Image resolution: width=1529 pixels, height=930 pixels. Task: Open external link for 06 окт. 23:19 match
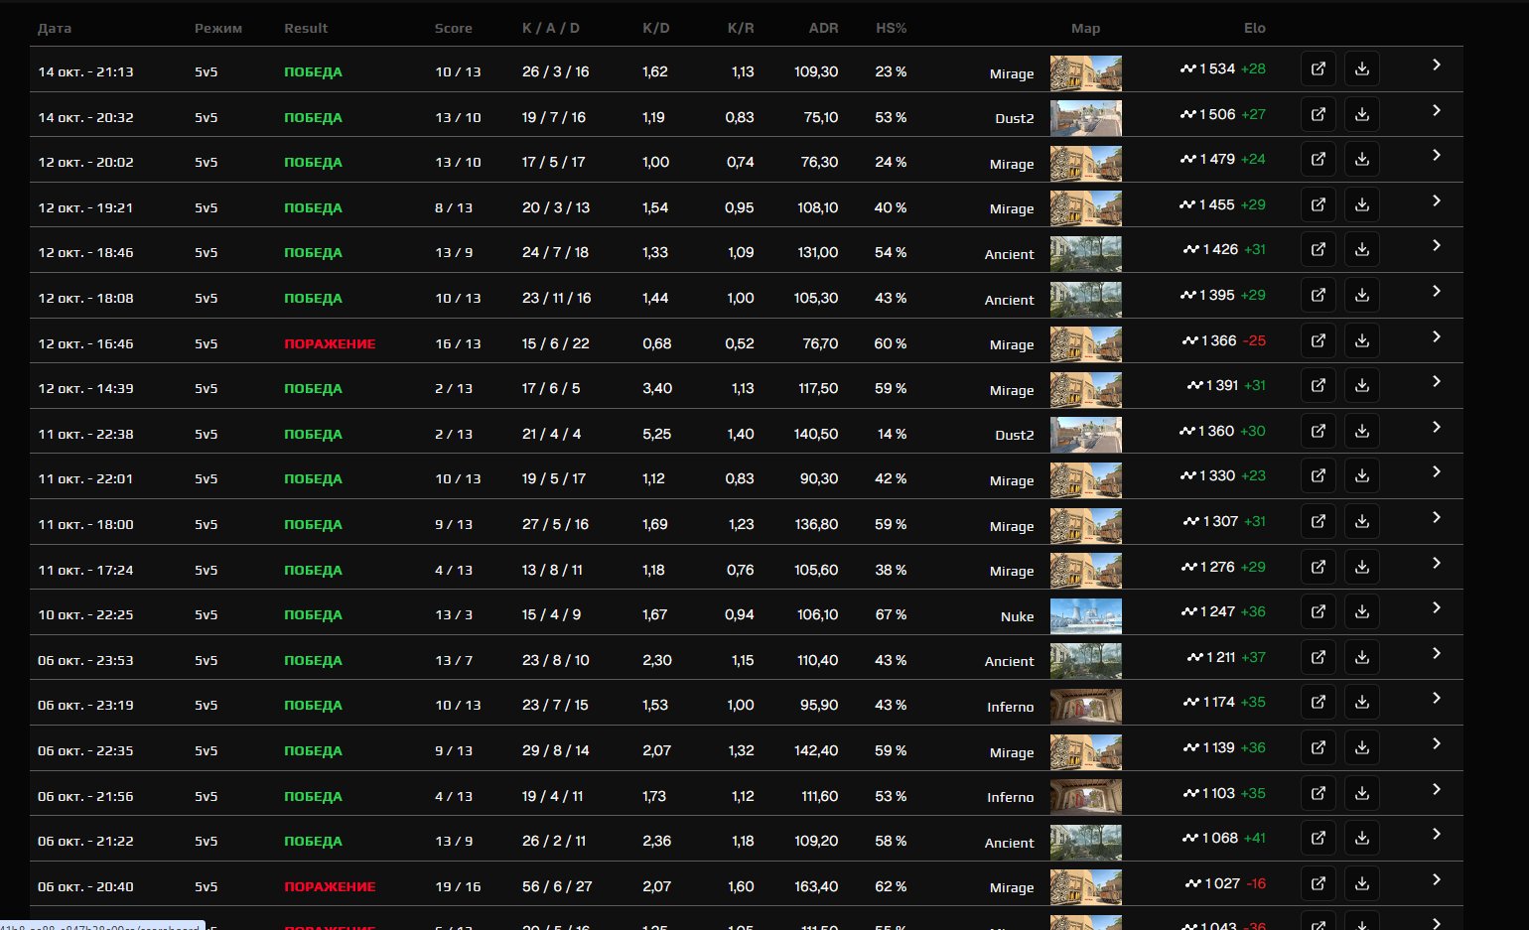pos(1318,703)
